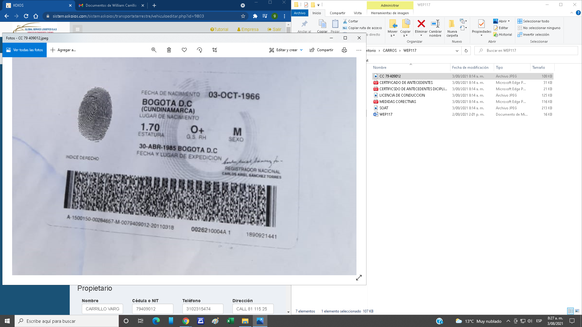This screenshot has height=327, width=582.
Task: Click the Tutorial link in KOIOS
Action: (219, 29)
